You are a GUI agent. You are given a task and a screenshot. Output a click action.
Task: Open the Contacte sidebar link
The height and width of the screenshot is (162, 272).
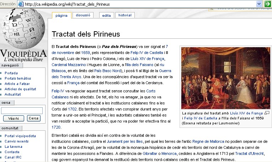12,152
